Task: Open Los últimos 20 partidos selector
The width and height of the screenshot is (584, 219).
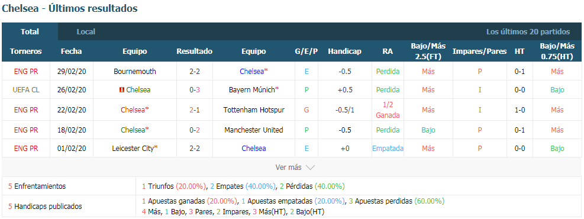Action: coord(528,32)
